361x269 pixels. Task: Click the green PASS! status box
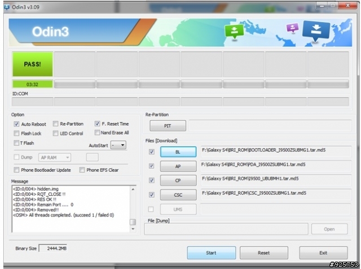pyautogui.click(x=33, y=64)
